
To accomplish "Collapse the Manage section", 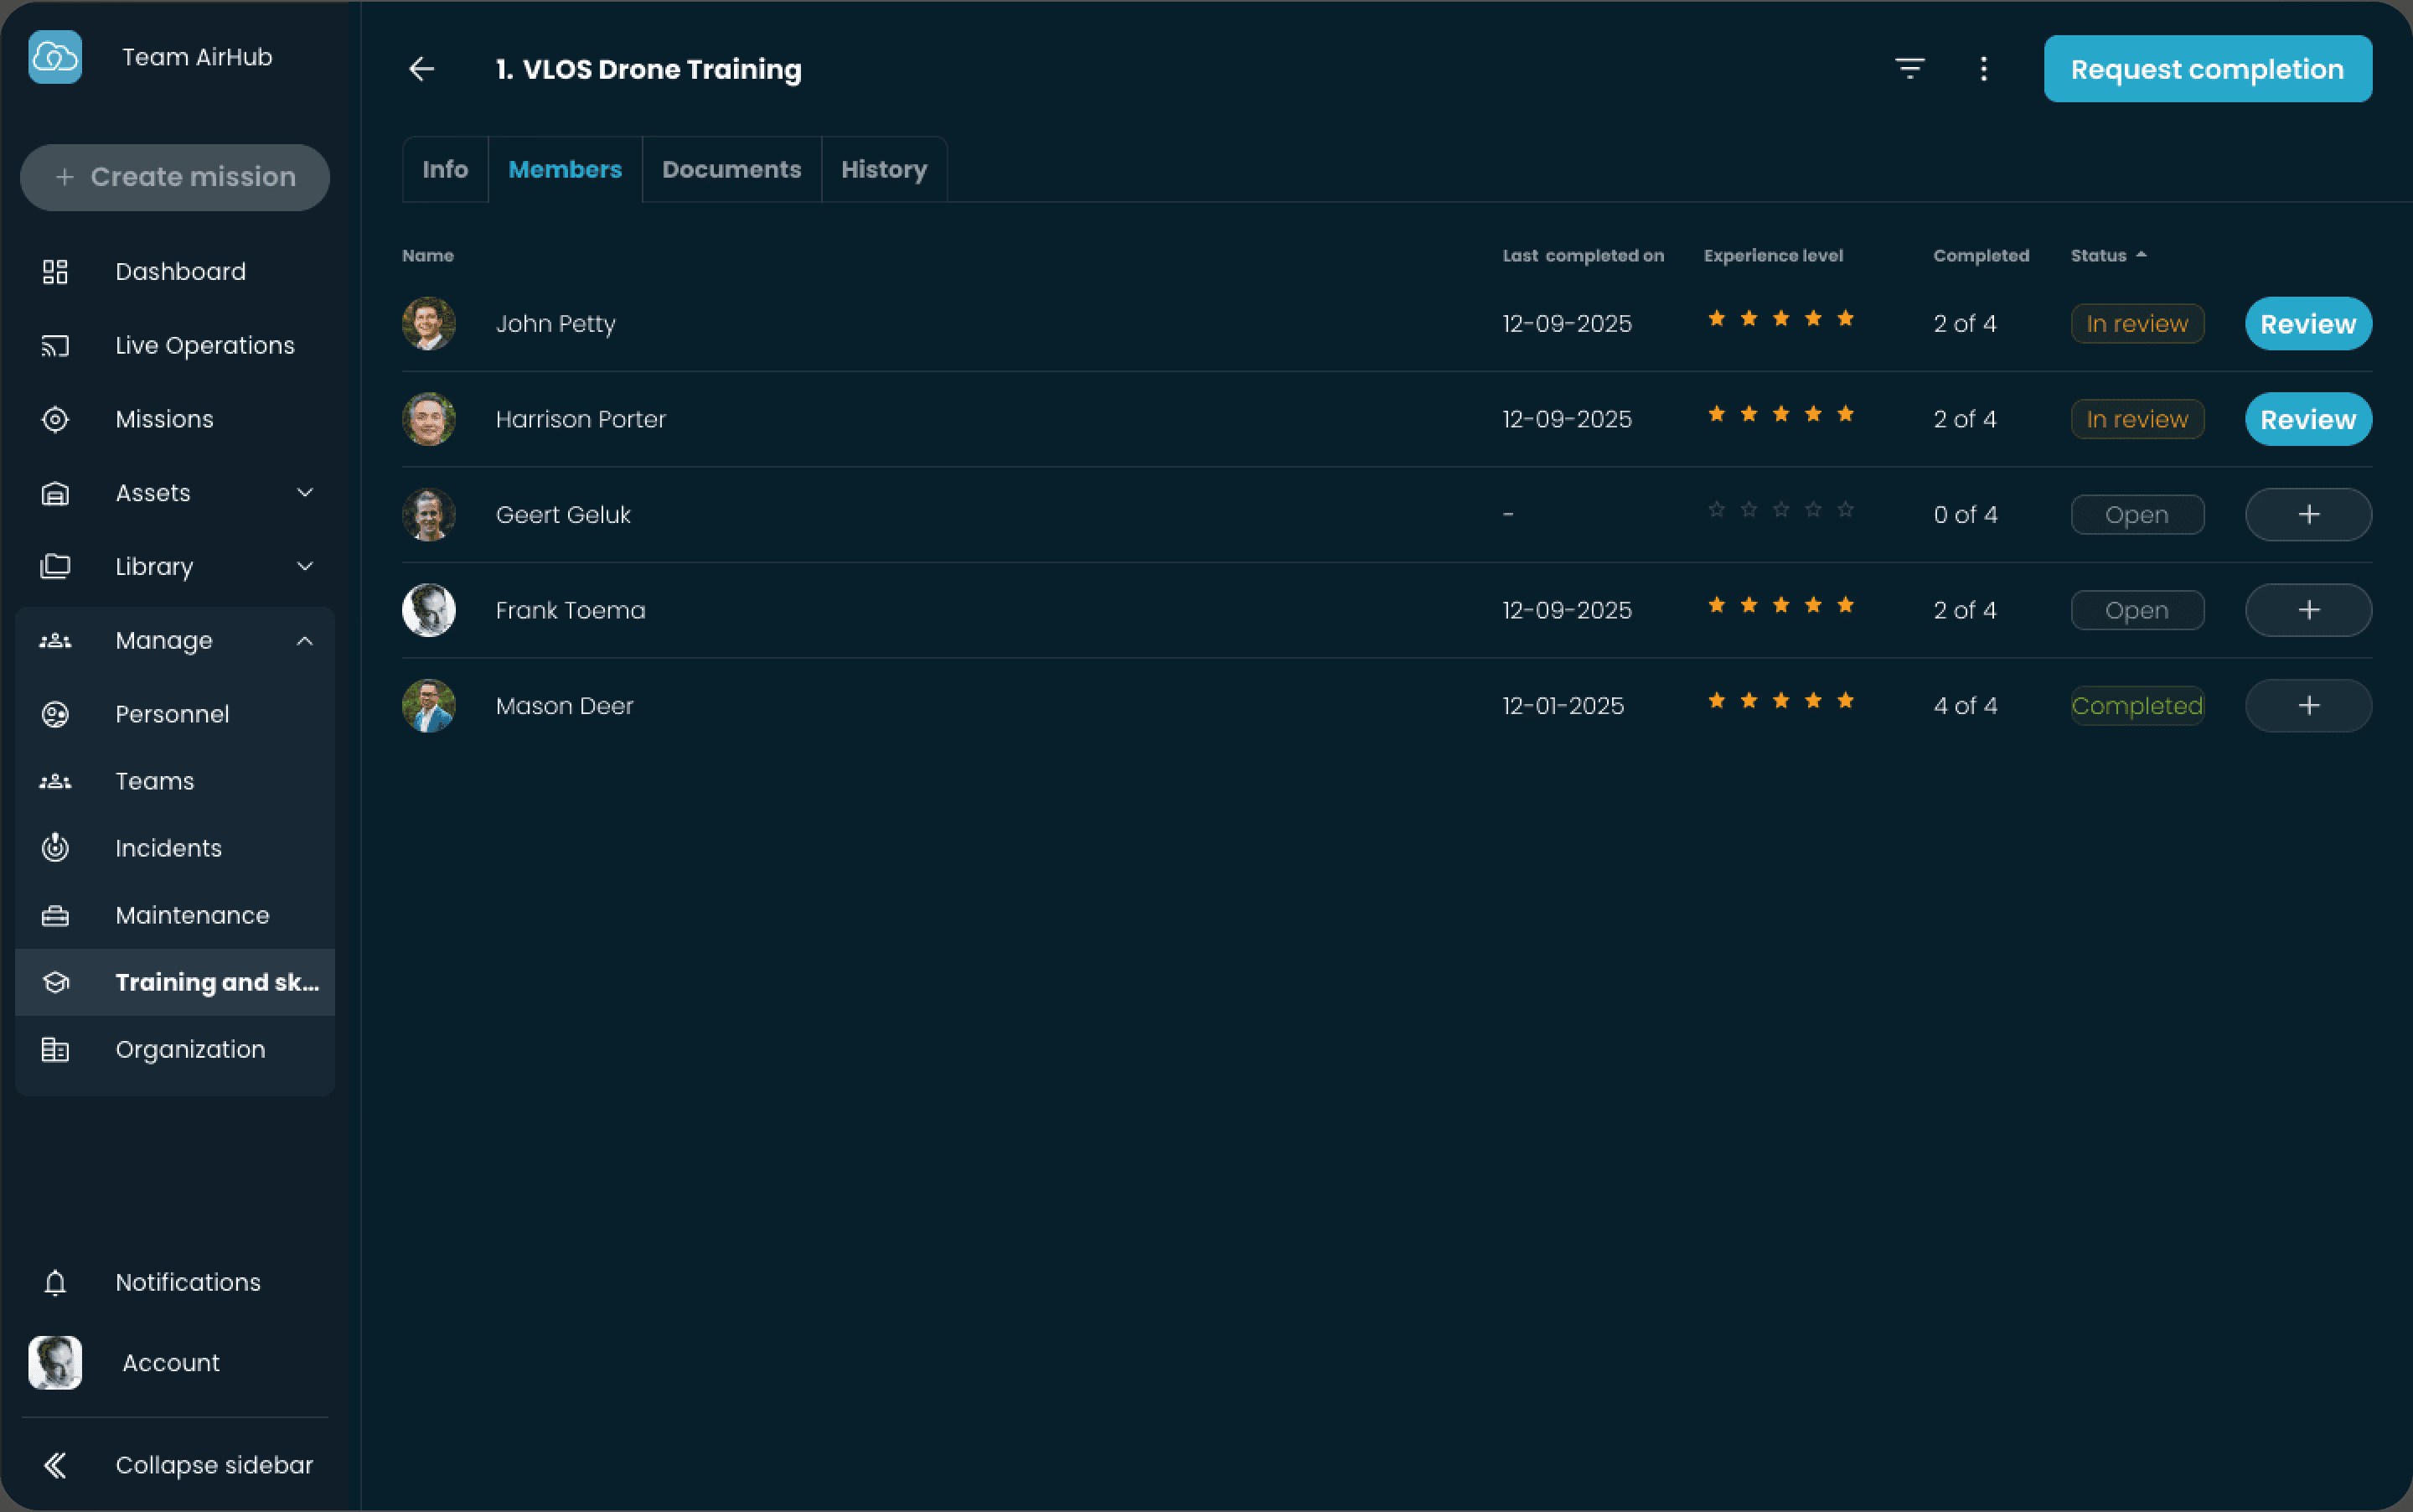I will coord(305,640).
